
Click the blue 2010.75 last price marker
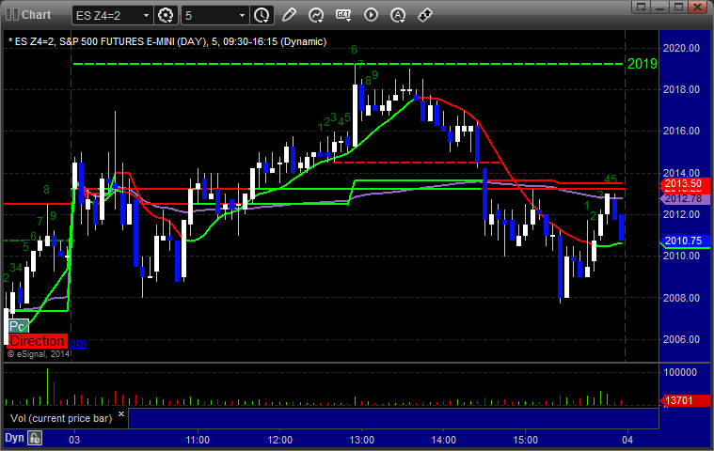(x=685, y=241)
